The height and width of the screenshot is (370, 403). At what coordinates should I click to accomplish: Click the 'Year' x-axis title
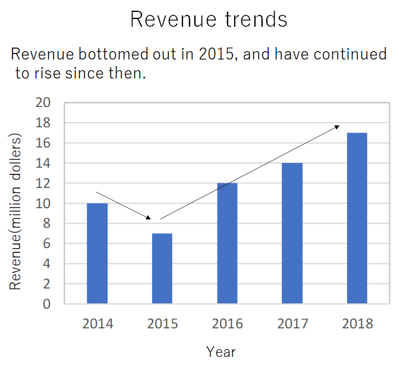click(x=221, y=352)
